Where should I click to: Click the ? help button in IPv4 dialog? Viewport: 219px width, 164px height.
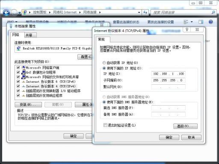point(187,29)
